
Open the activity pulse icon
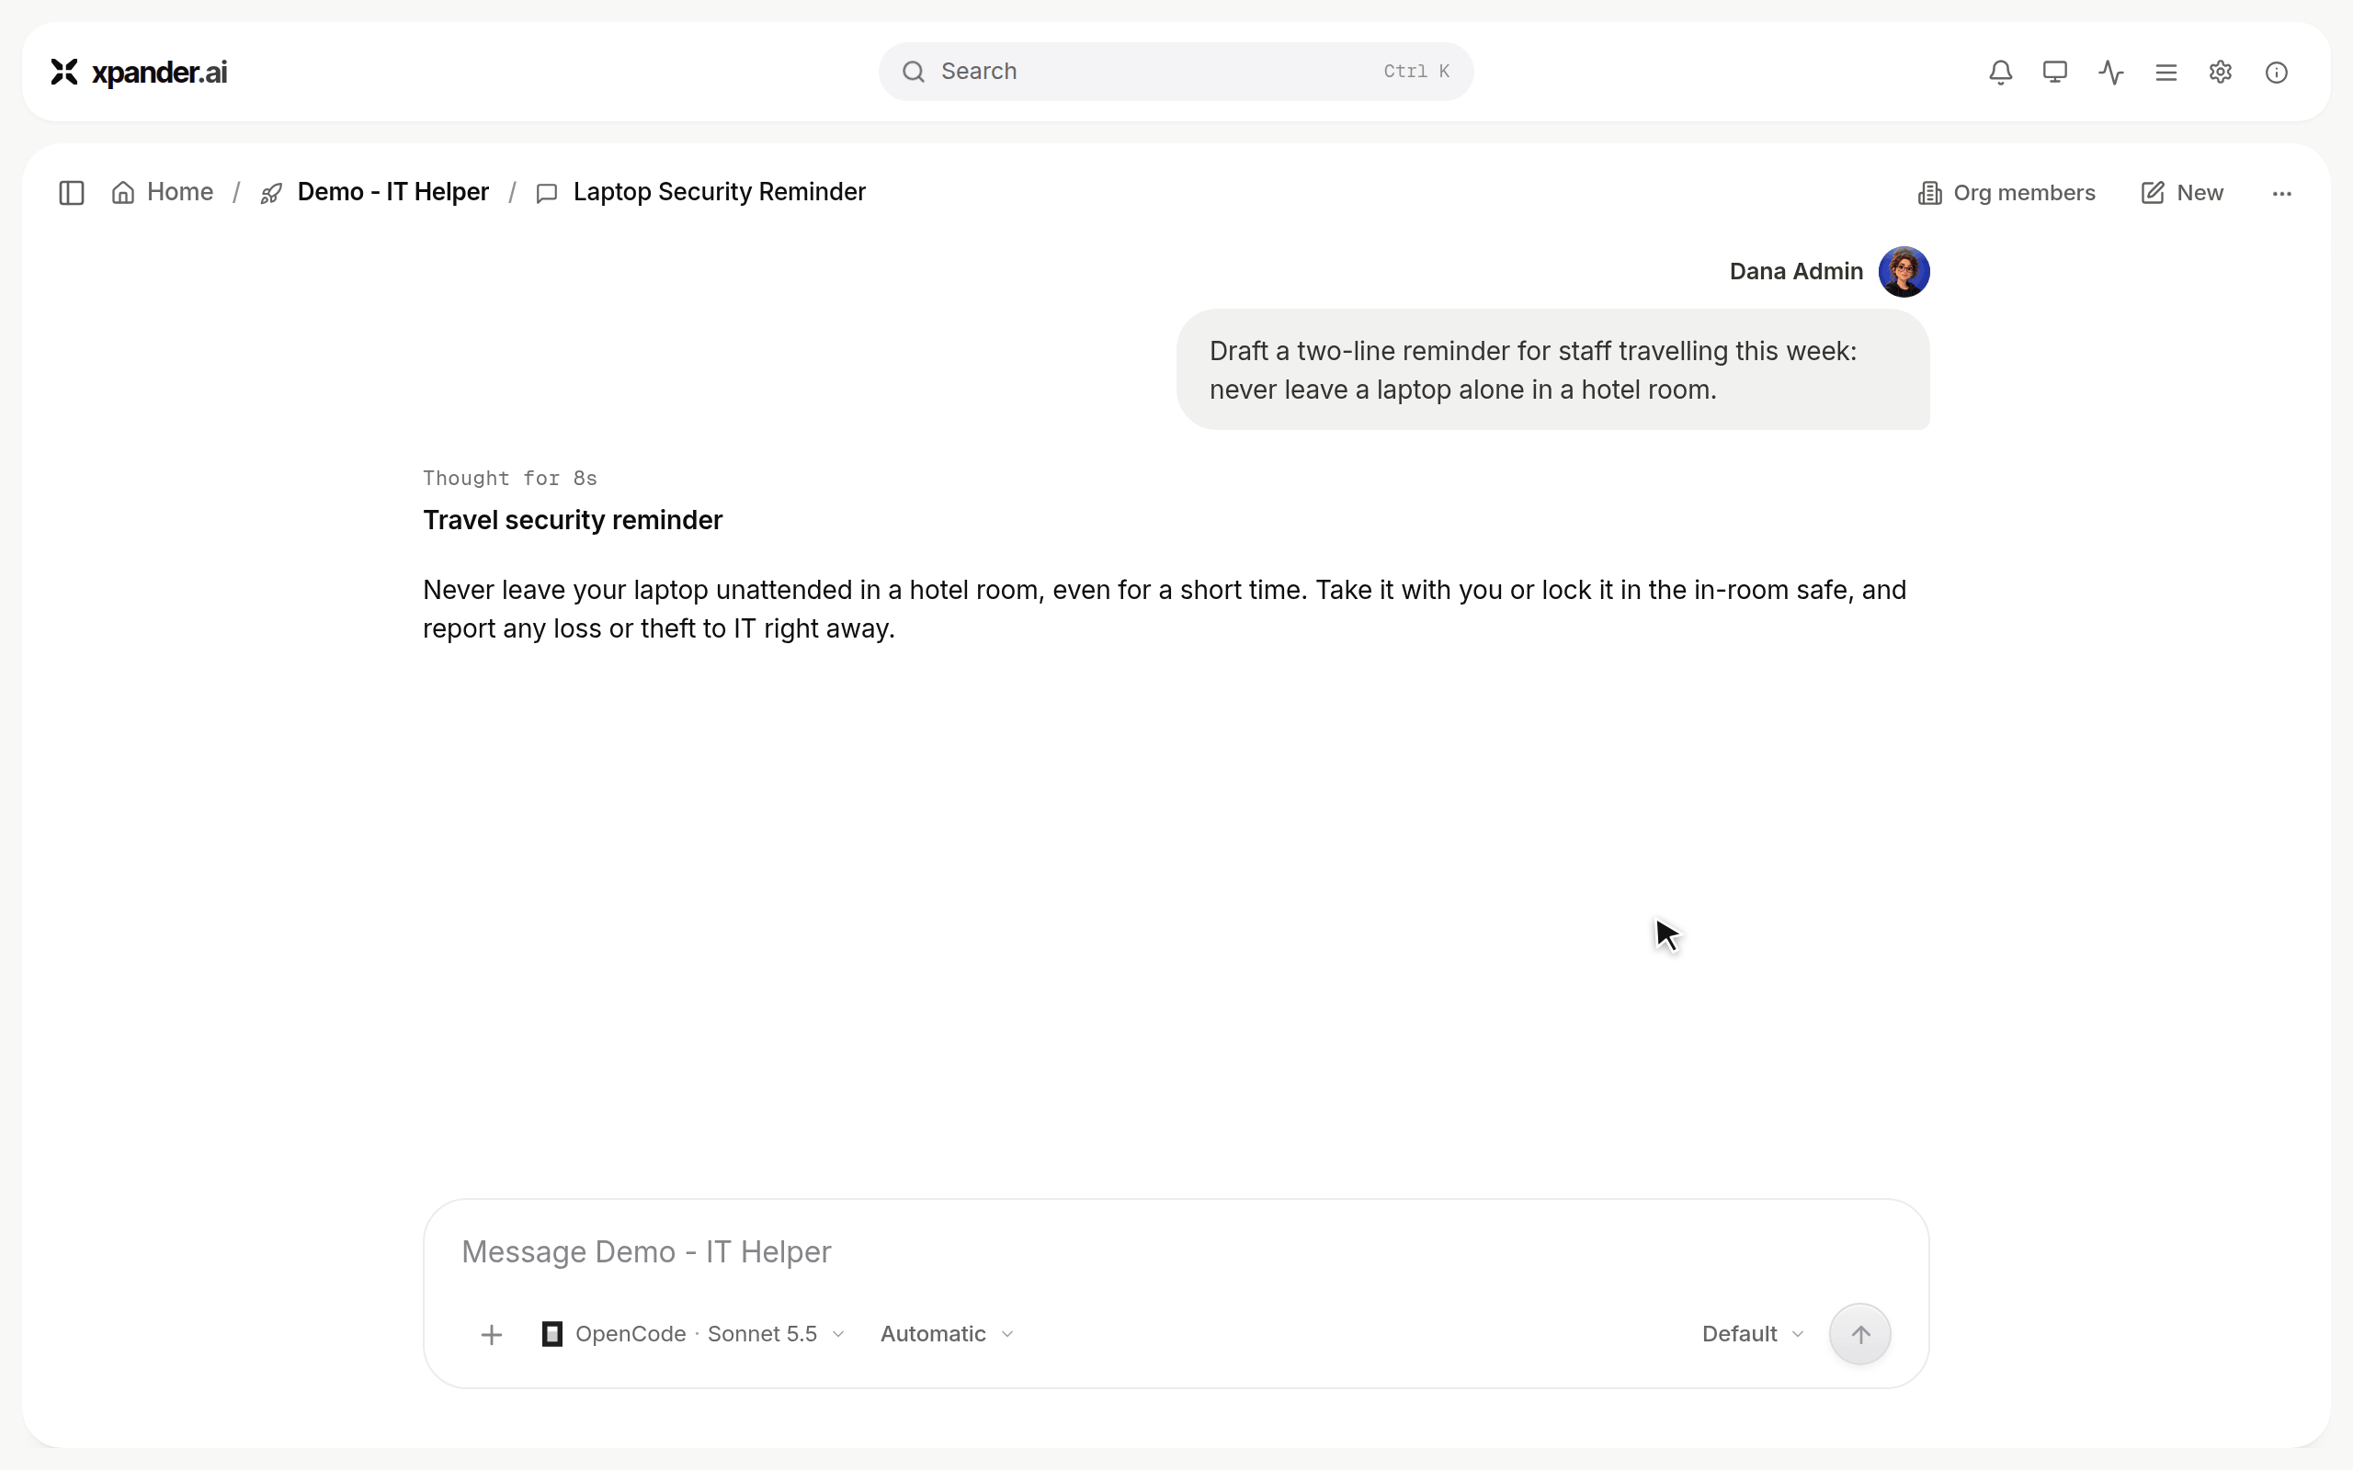2110,72
